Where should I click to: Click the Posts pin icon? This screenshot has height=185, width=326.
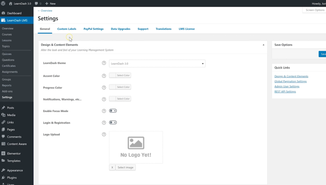click(x=3, y=108)
